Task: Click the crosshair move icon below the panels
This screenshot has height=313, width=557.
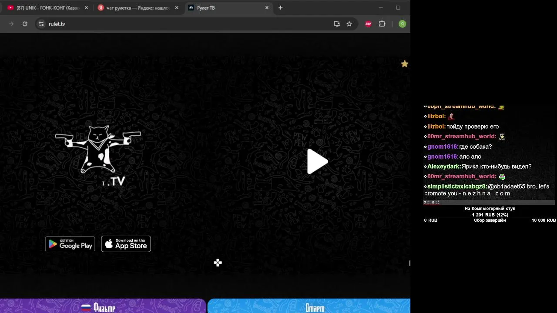Action: pos(218,263)
